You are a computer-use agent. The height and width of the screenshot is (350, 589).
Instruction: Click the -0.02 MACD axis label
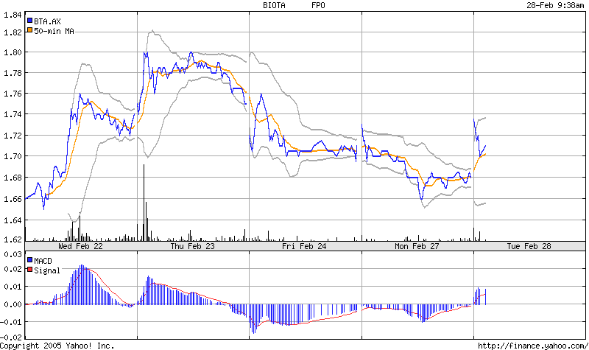[11, 337]
